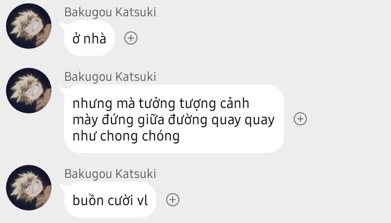Select Bakugou Katsuki name above "buồn cười vl"
Viewport: 391px width, 223px height.
click(x=110, y=174)
